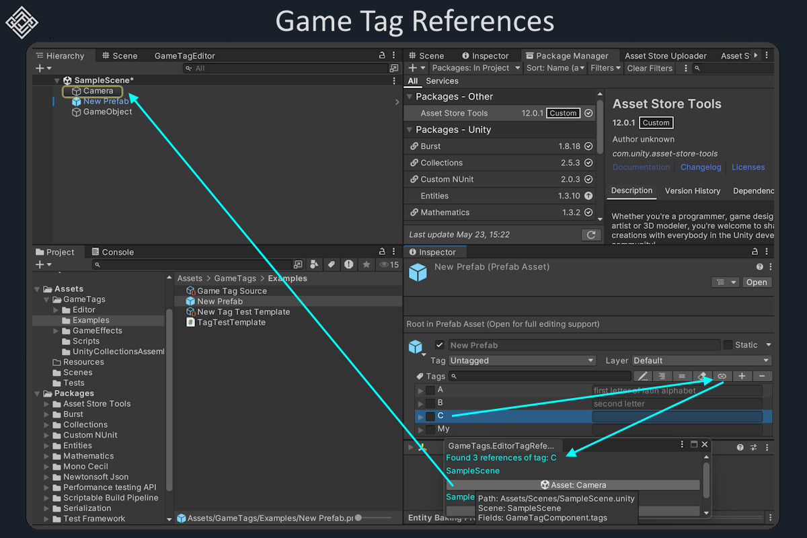The width and height of the screenshot is (807, 538).
Task: Open the Documentation link
Action: (642, 167)
